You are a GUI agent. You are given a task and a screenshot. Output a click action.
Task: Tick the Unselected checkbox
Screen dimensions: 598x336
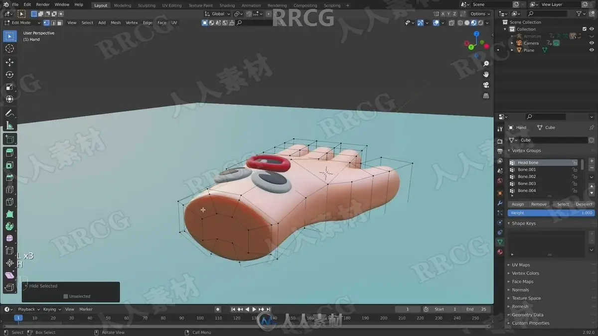[66, 296]
